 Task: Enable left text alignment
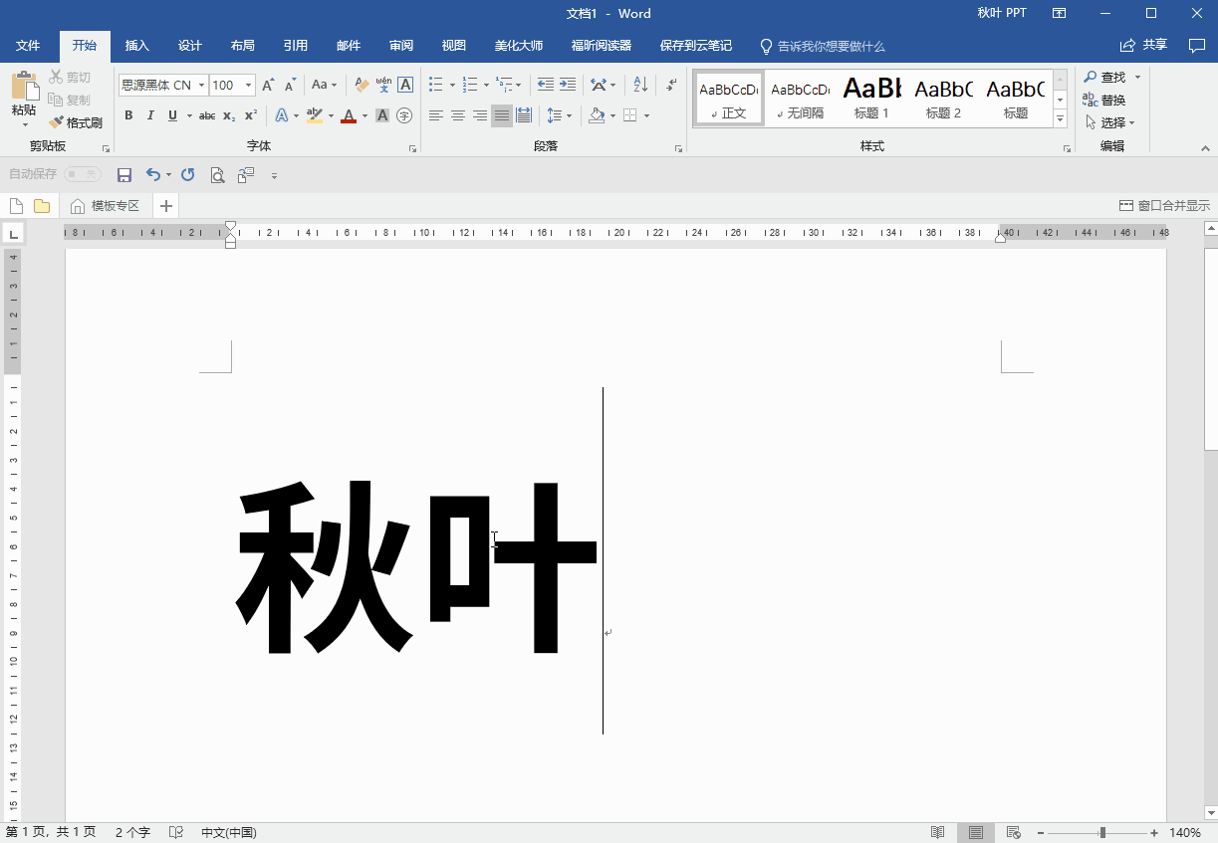point(436,115)
